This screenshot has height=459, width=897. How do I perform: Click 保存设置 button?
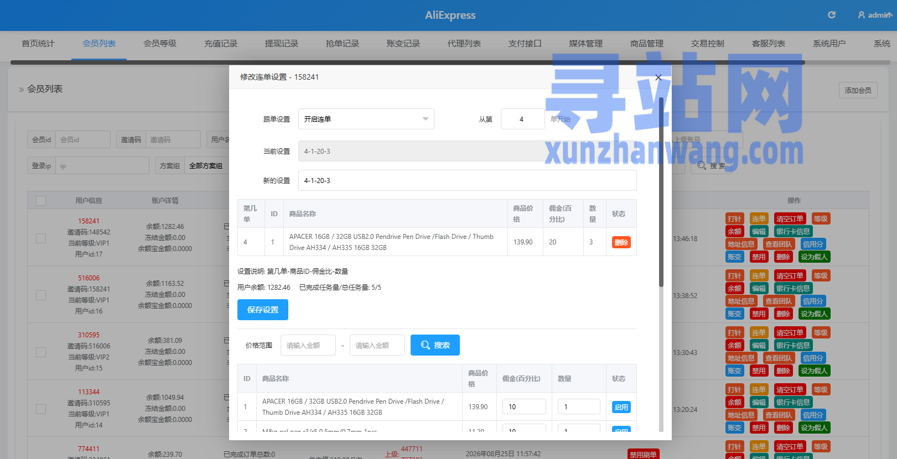point(263,310)
